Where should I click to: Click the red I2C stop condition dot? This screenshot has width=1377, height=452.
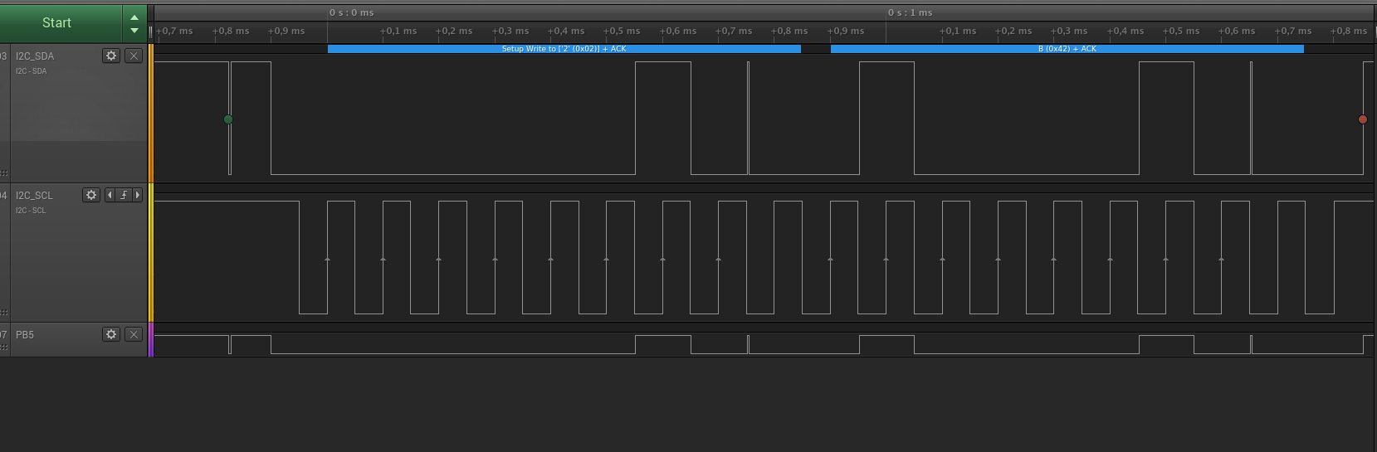pos(1363,119)
